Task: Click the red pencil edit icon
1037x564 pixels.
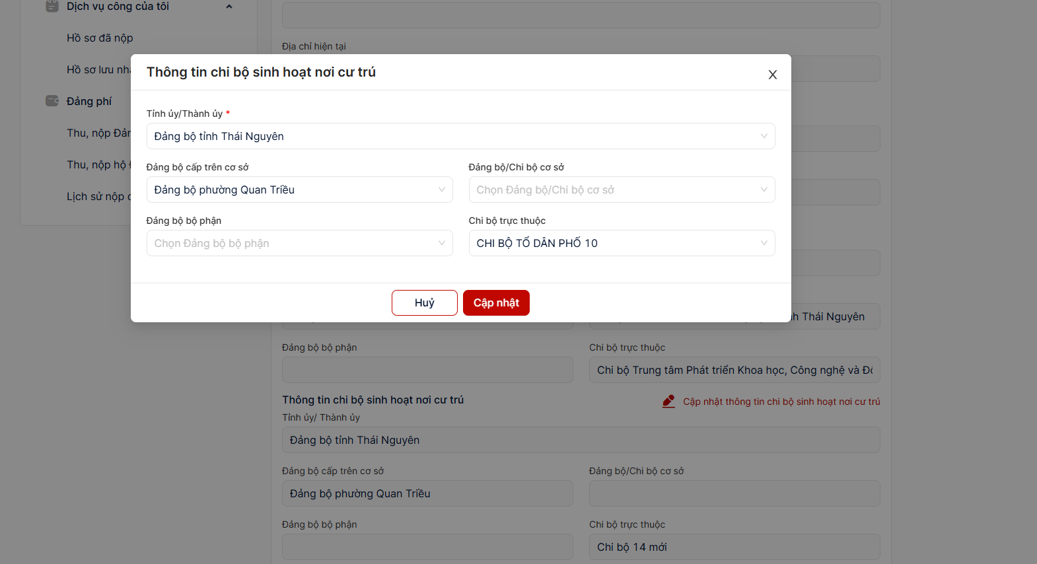Action: pos(668,402)
